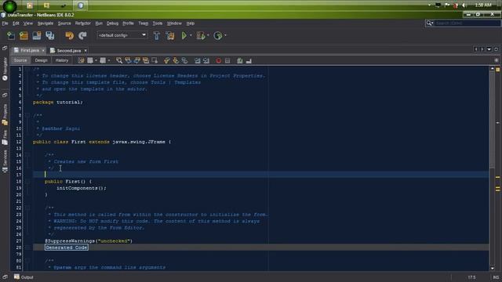This screenshot has width=502, height=282.
Task: Open the File menu
Action: (5, 23)
